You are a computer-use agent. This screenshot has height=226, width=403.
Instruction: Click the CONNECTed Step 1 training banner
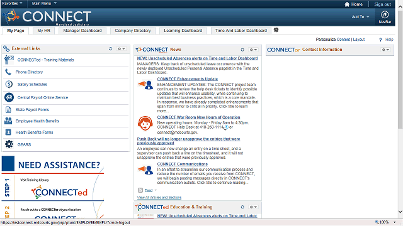click(x=53, y=188)
